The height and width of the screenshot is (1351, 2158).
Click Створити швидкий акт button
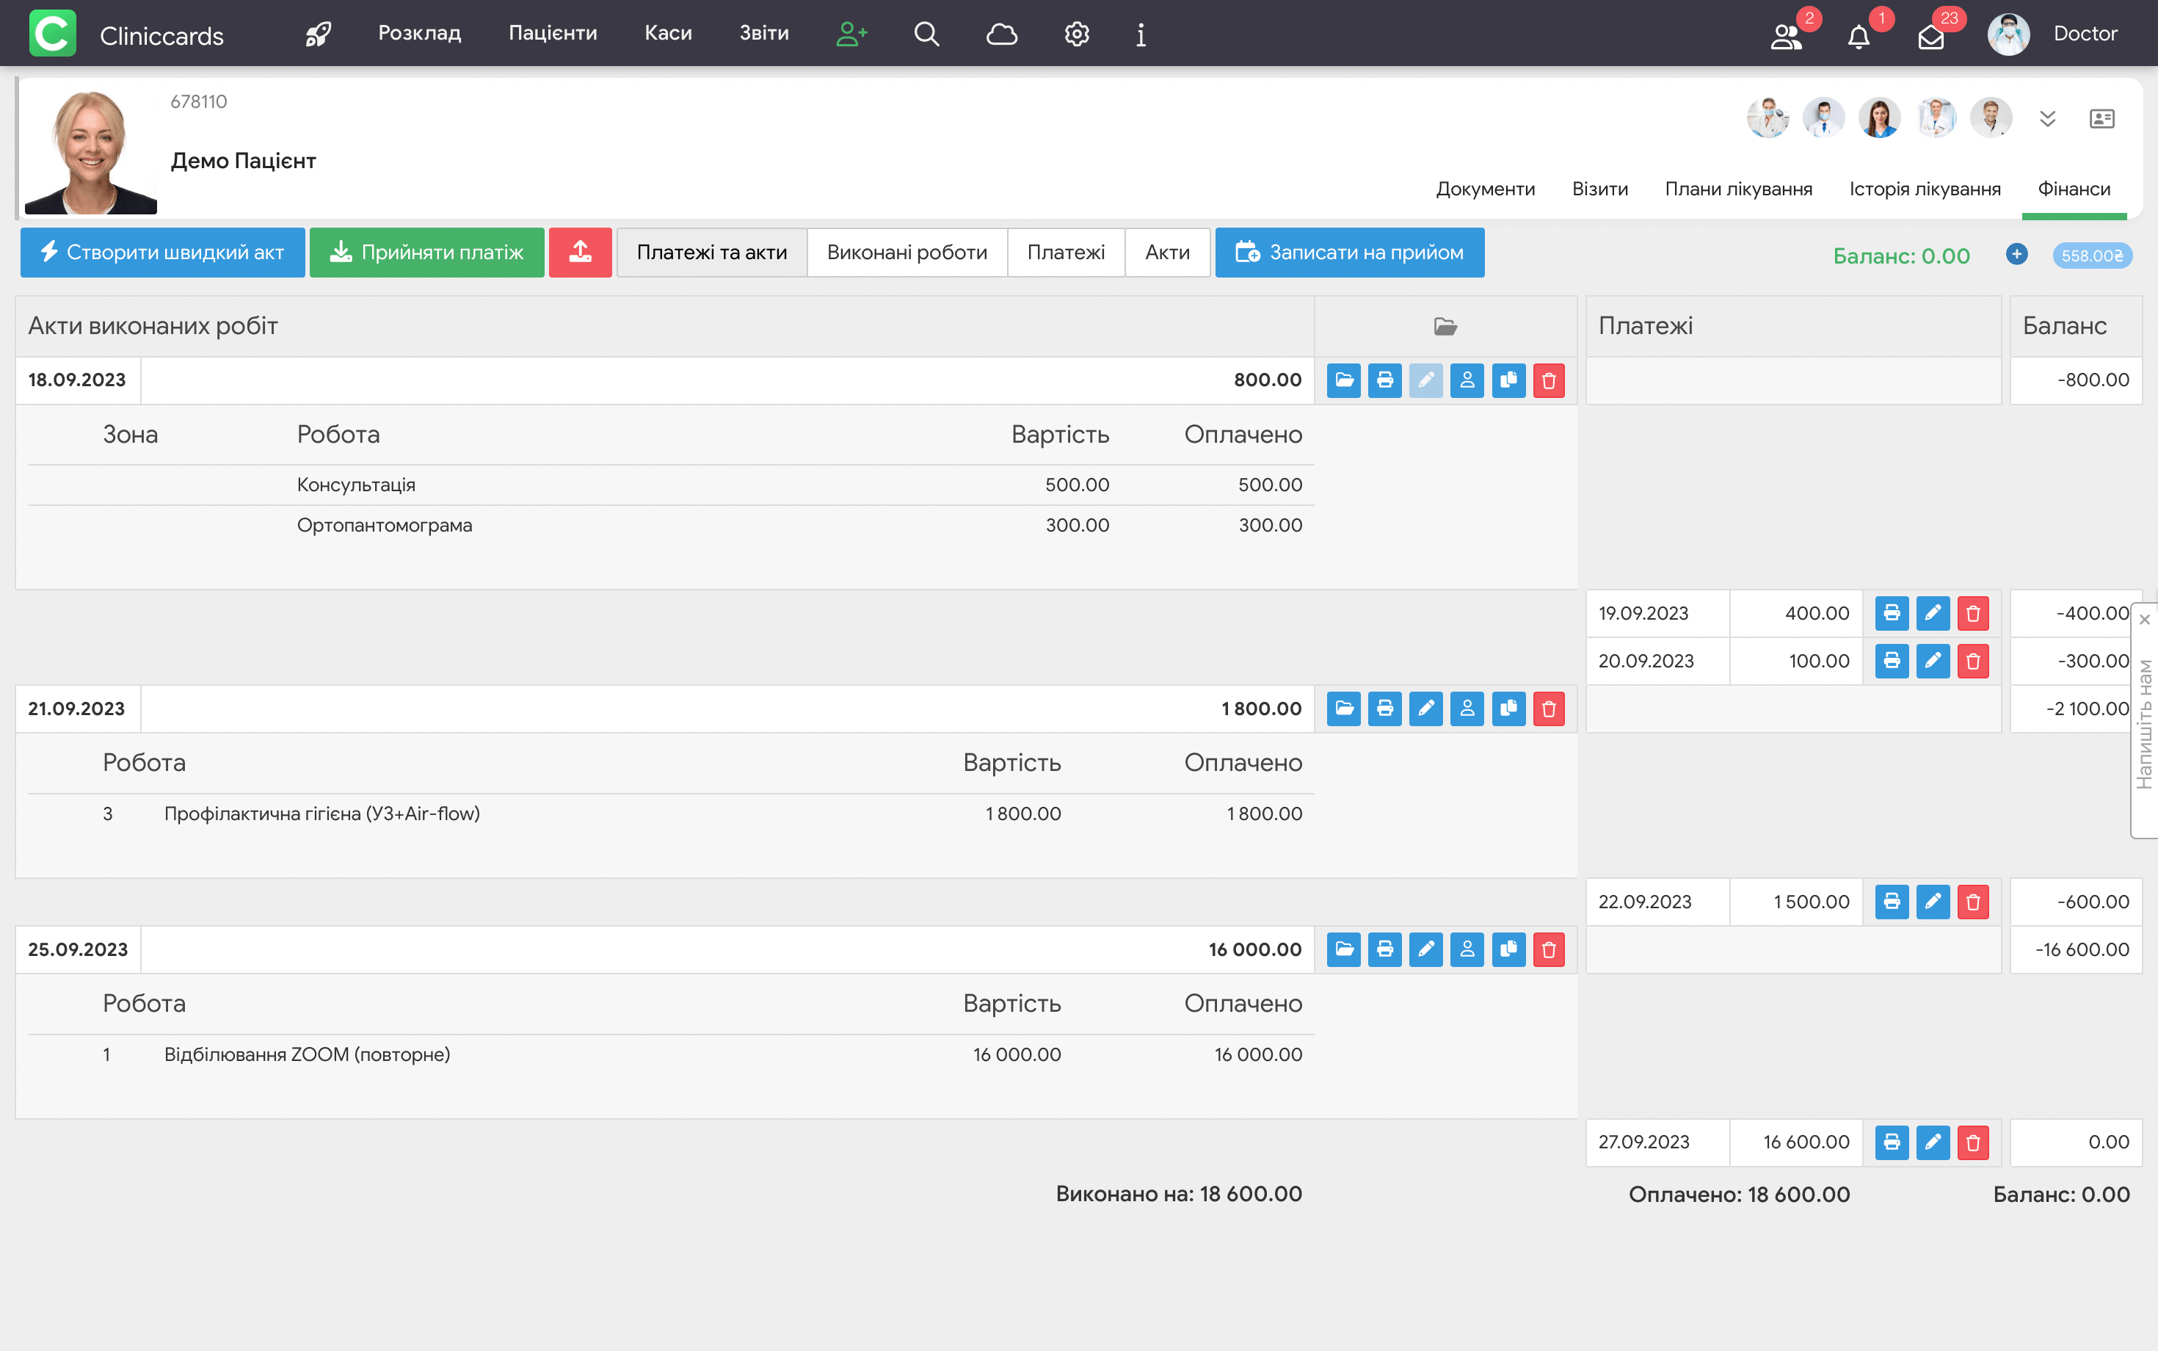point(162,253)
